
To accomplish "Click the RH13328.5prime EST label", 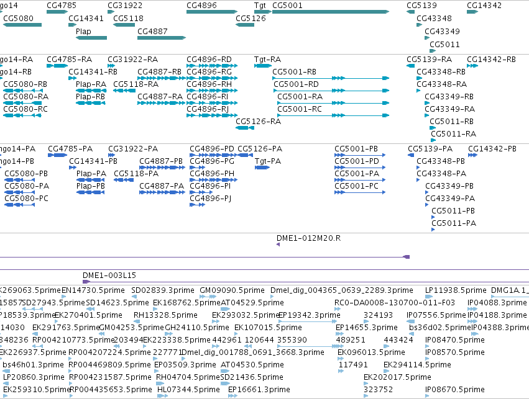I will point(165,315).
